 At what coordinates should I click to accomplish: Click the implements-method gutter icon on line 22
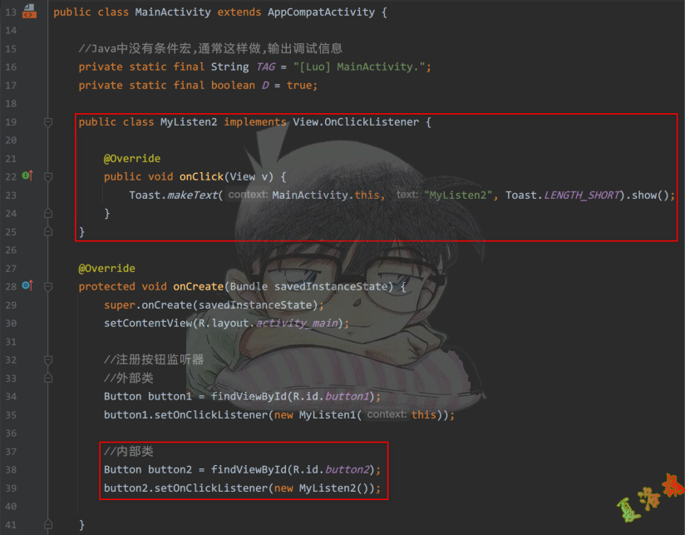27,176
